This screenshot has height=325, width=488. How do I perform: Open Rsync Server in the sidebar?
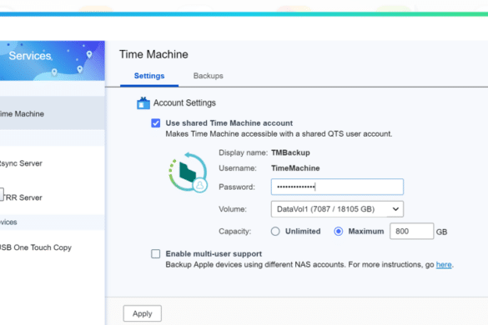tap(53, 163)
